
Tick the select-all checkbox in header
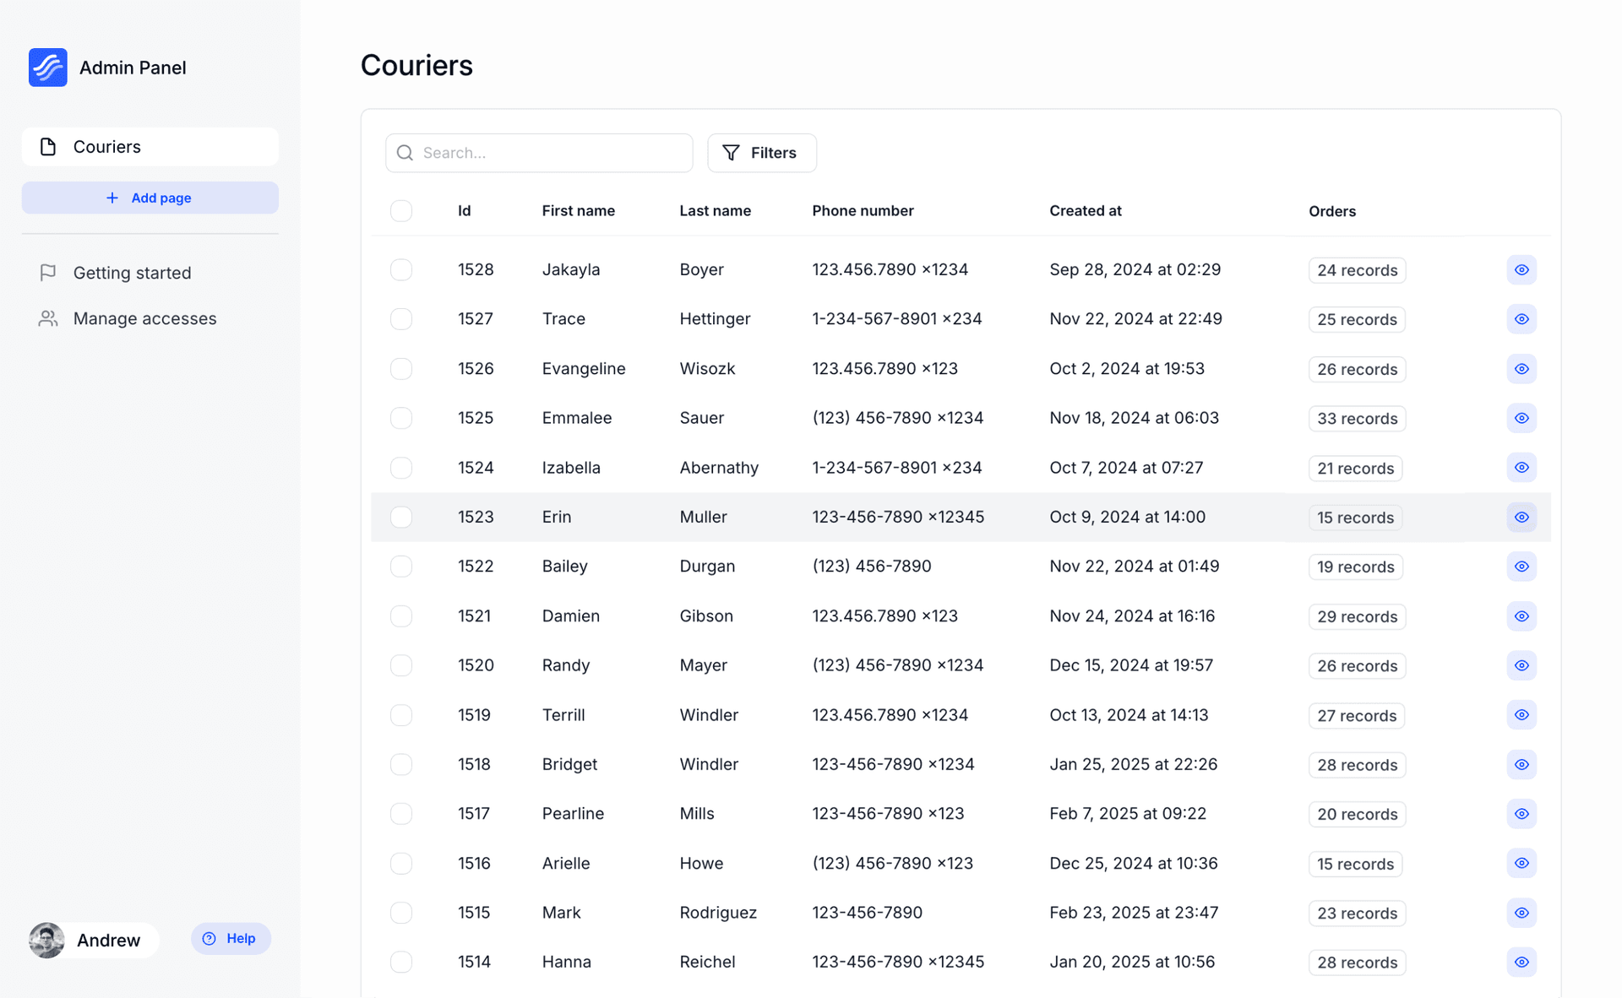[x=401, y=211]
